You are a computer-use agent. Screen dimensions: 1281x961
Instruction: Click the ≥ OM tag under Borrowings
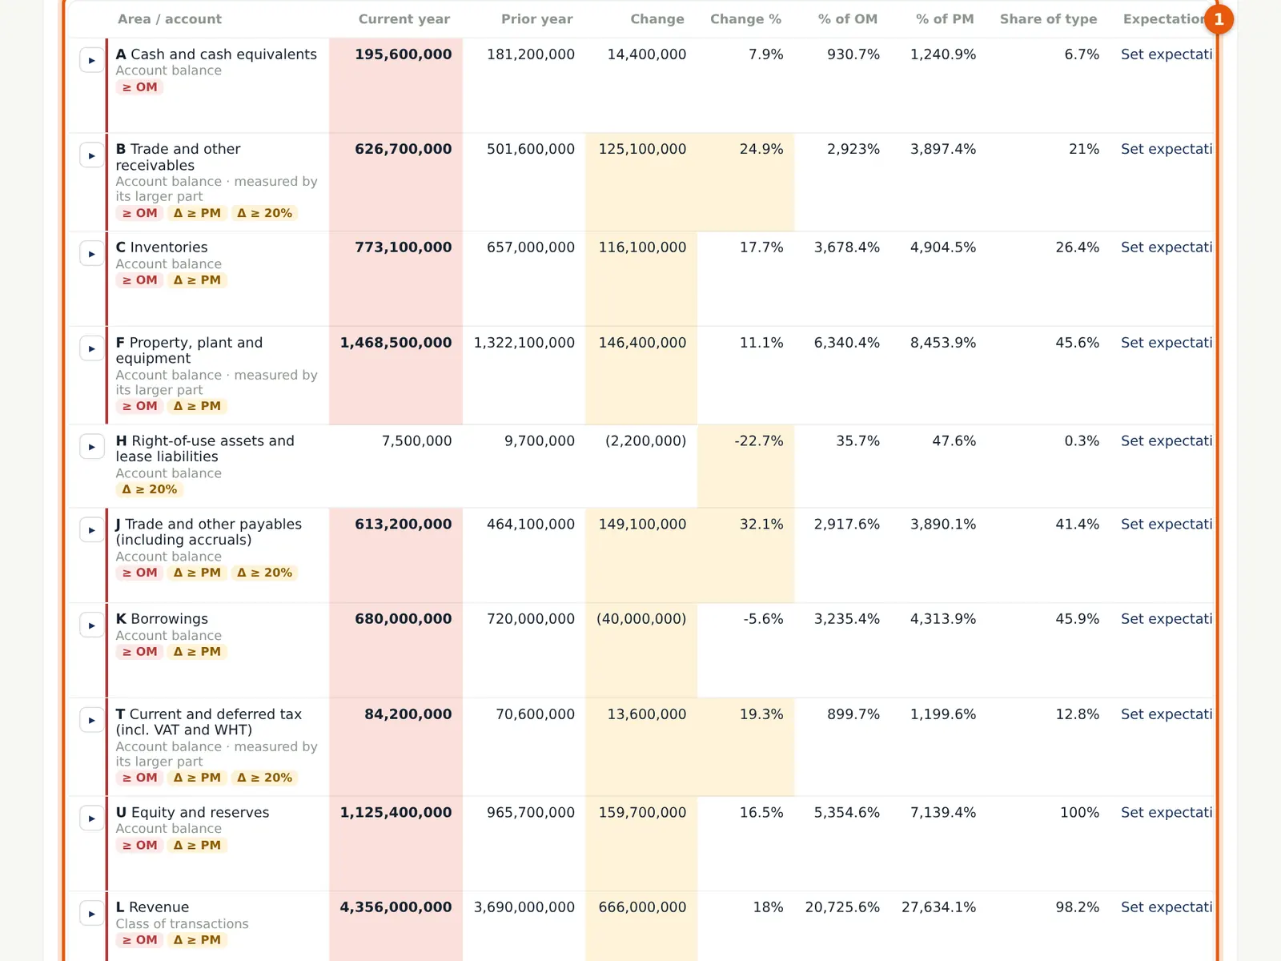(140, 652)
